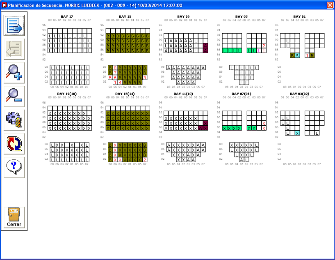
Task: Open settings with the gear icon
Action: [14, 120]
